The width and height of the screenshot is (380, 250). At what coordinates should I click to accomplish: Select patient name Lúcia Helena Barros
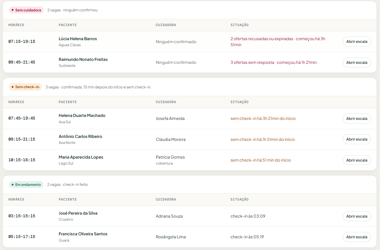coord(78,39)
